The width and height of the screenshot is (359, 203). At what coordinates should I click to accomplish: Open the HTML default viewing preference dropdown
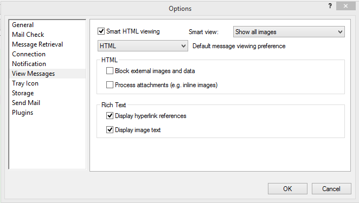point(143,45)
